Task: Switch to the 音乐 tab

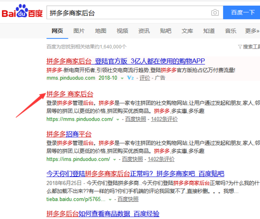Action: coord(231,31)
